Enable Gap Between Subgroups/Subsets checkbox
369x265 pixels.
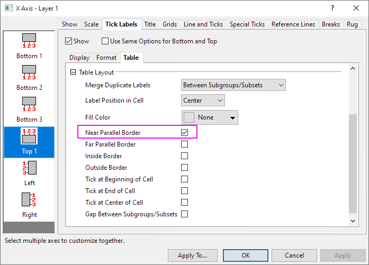(x=184, y=214)
